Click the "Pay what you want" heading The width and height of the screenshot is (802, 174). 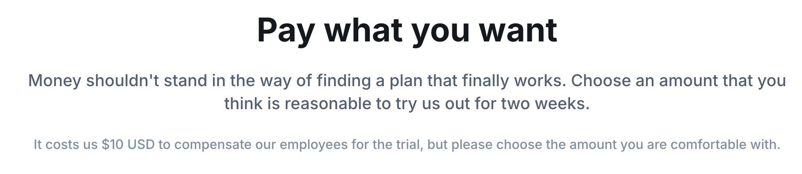tap(406, 30)
